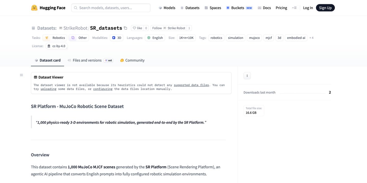Click the follower count number 1
The image size is (367, 183).
tap(189, 28)
